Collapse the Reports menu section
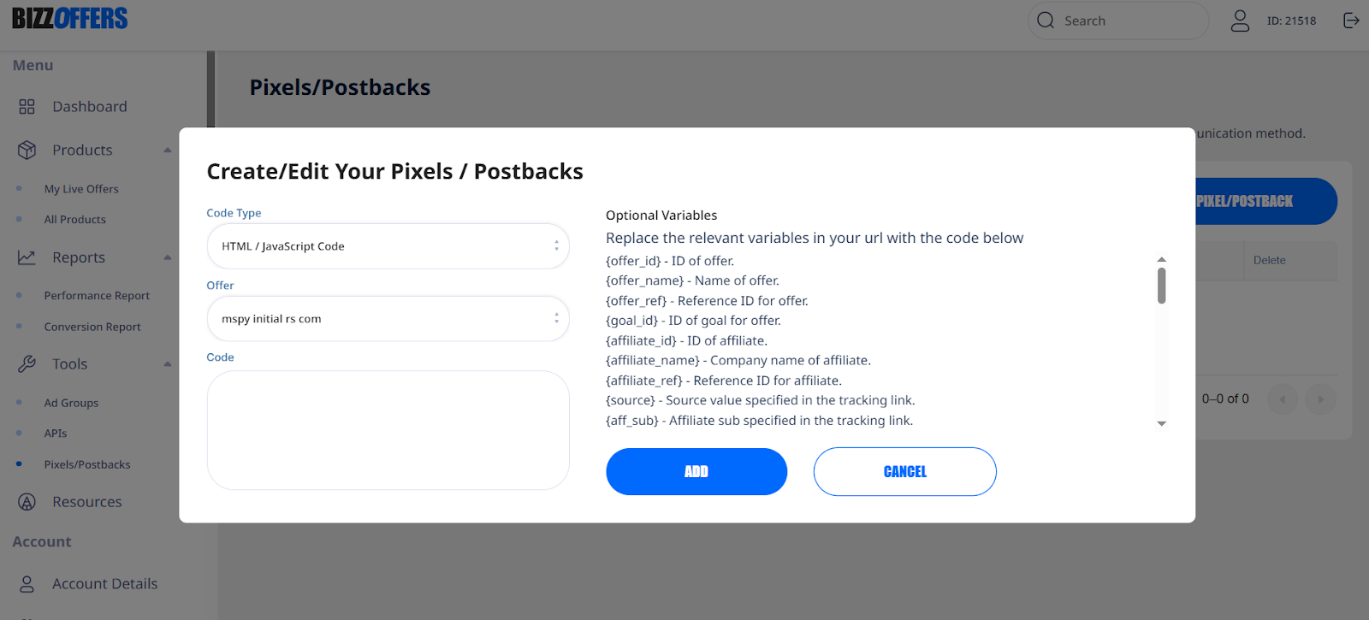This screenshot has width=1369, height=620. click(168, 257)
